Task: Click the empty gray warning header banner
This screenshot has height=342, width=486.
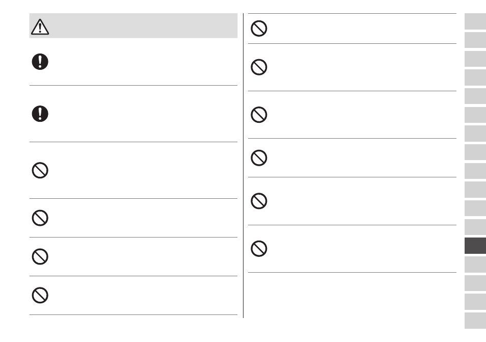Action: pyautogui.click(x=133, y=25)
